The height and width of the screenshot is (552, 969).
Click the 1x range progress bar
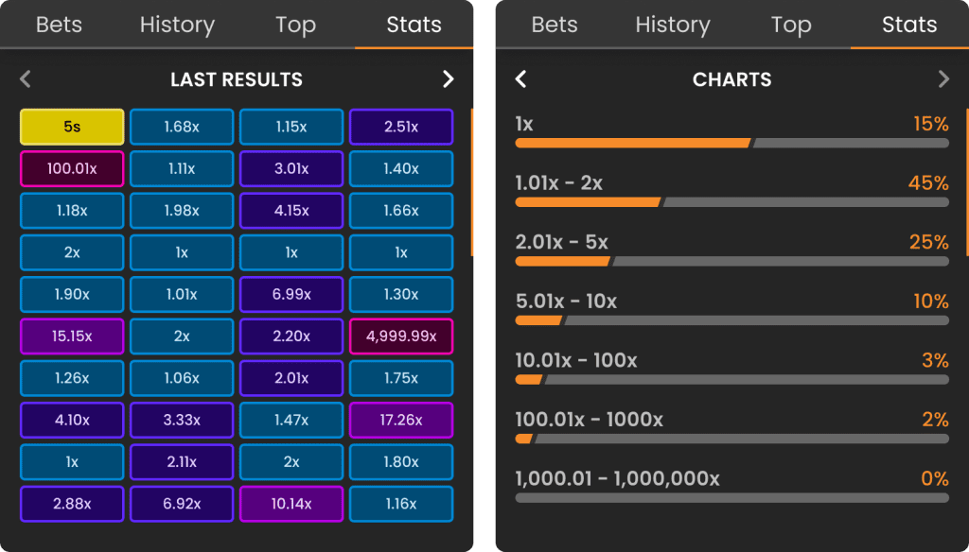[731, 144]
